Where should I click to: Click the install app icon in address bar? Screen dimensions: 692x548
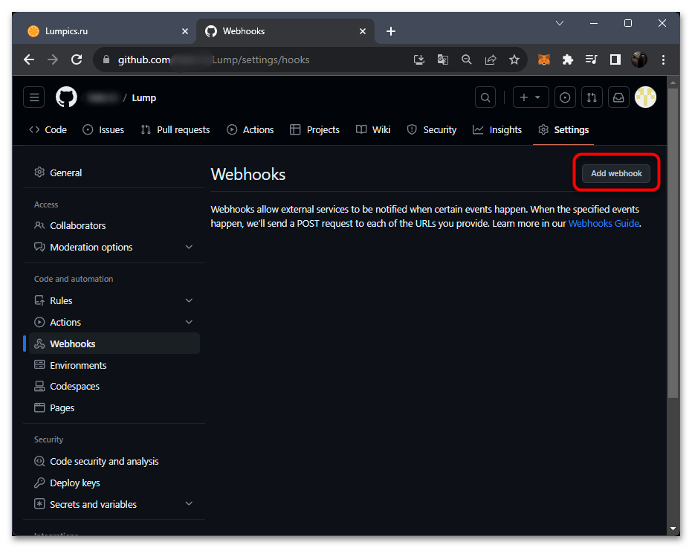pos(418,59)
